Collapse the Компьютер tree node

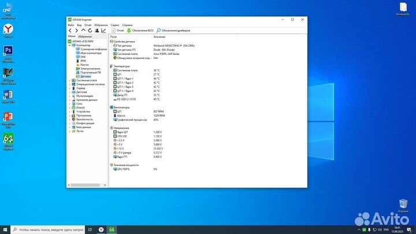point(70,46)
